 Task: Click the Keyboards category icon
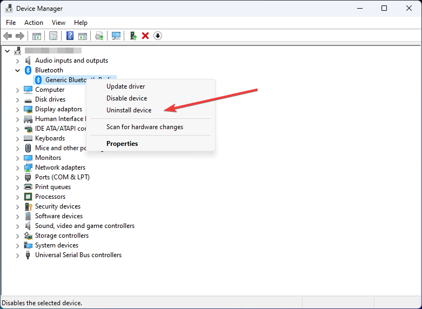(28, 138)
